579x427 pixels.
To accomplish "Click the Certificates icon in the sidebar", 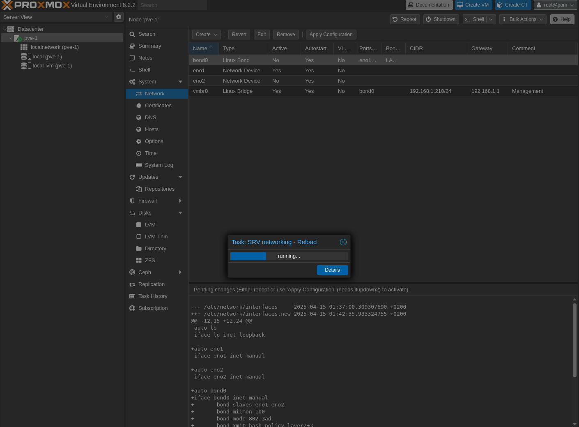I will pos(139,106).
